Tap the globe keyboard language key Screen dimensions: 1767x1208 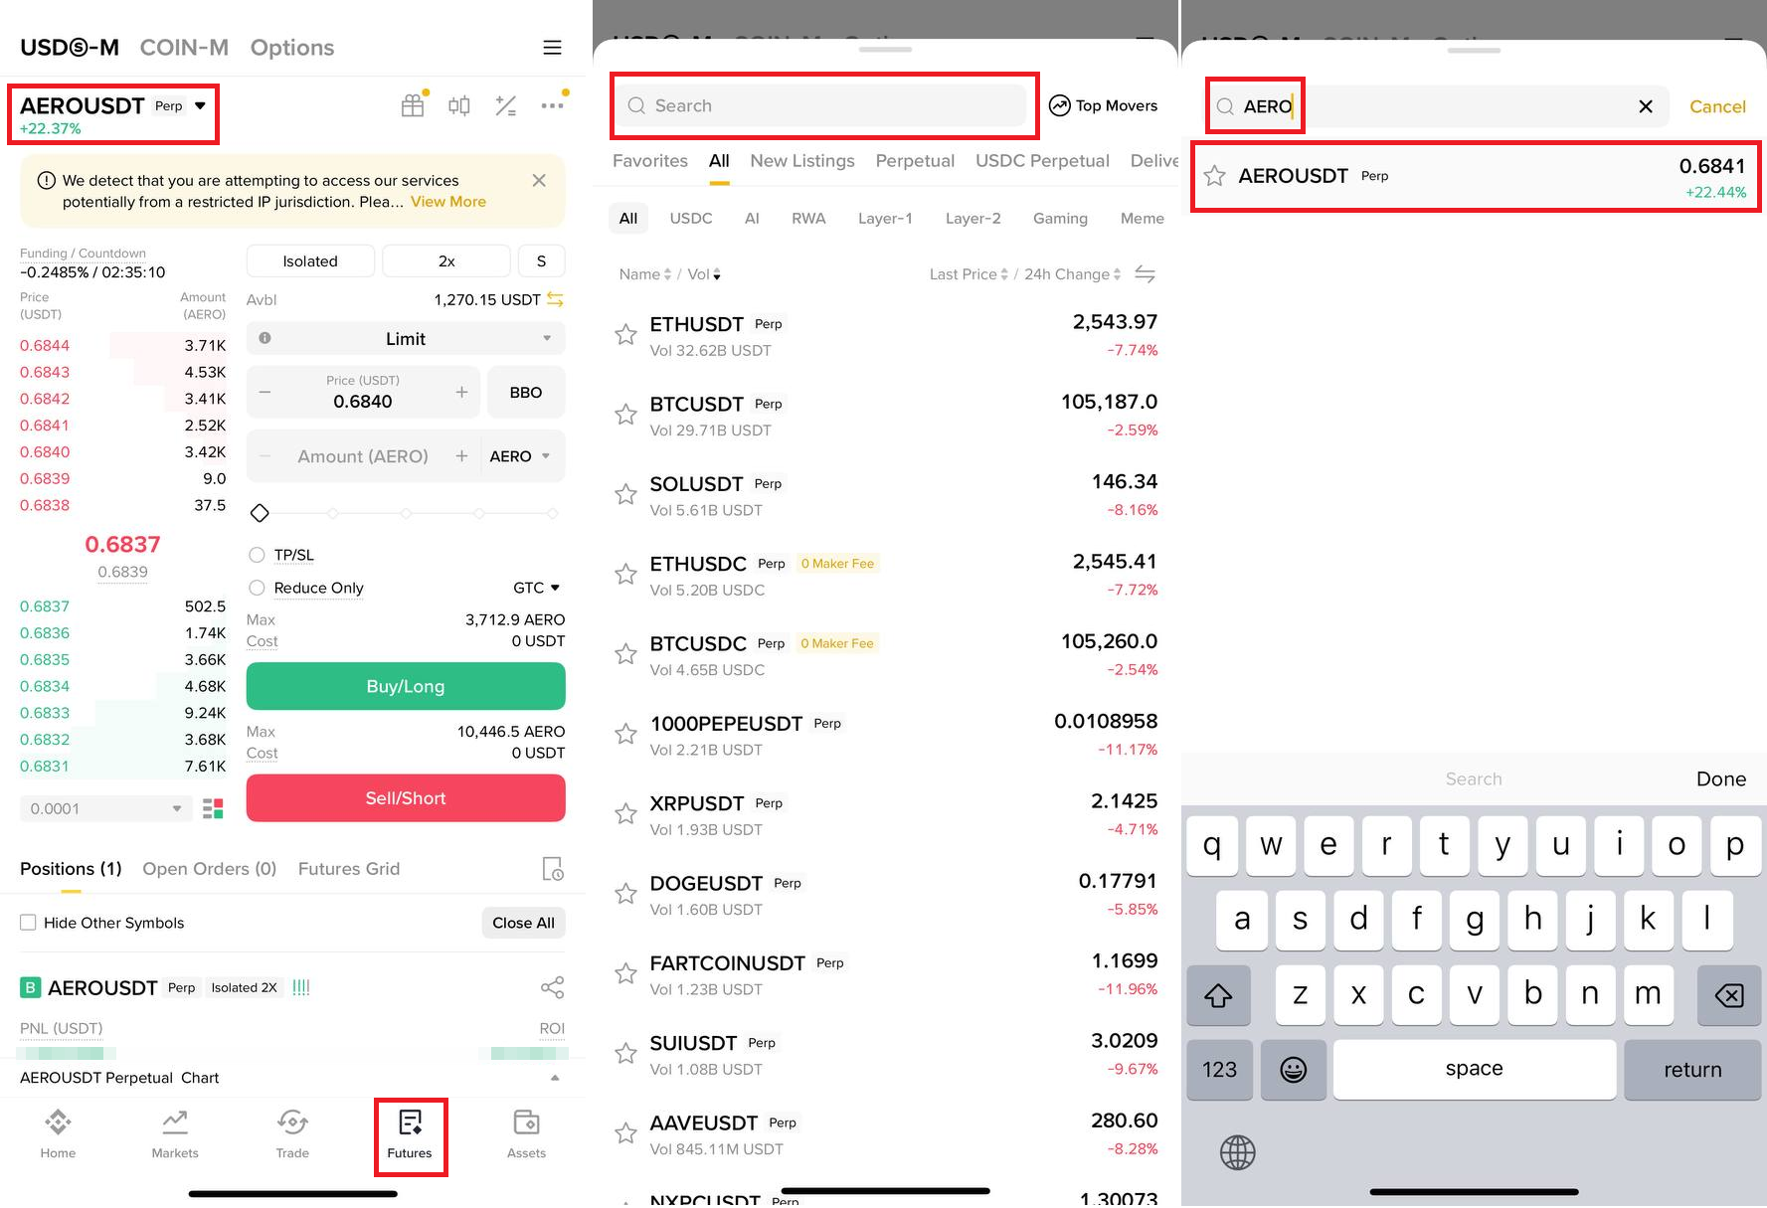[x=1238, y=1152]
